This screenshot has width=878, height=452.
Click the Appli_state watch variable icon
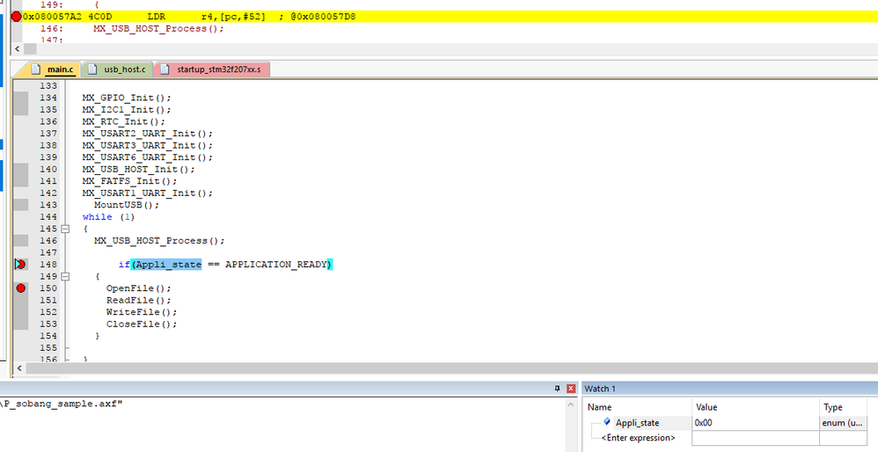tap(607, 422)
